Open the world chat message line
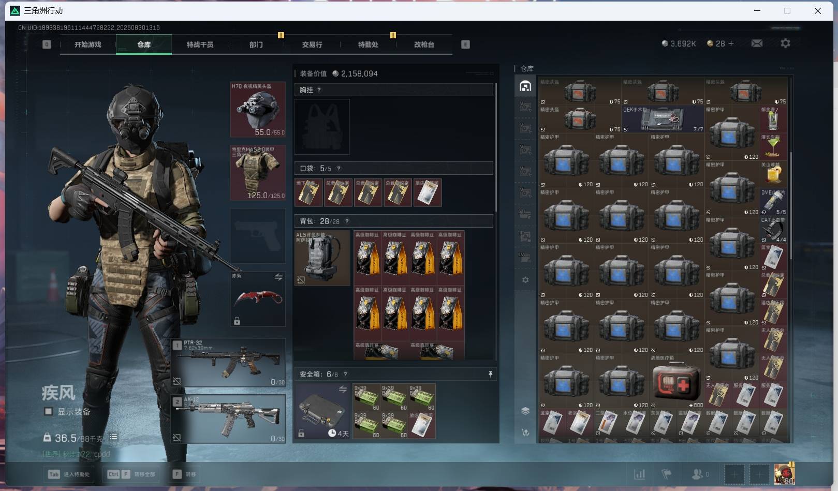The height and width of the screenshot is (491, 838). coord(76,454)
